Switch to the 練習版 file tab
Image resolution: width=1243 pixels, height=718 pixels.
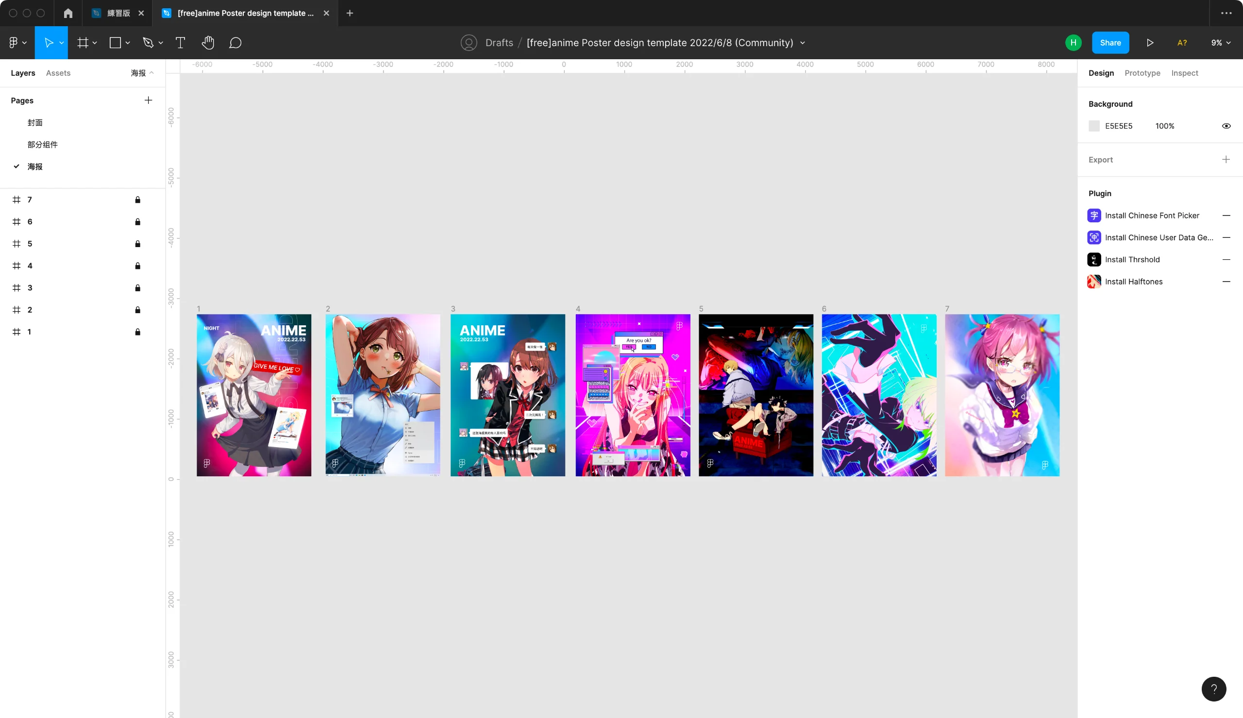(118, 13)
